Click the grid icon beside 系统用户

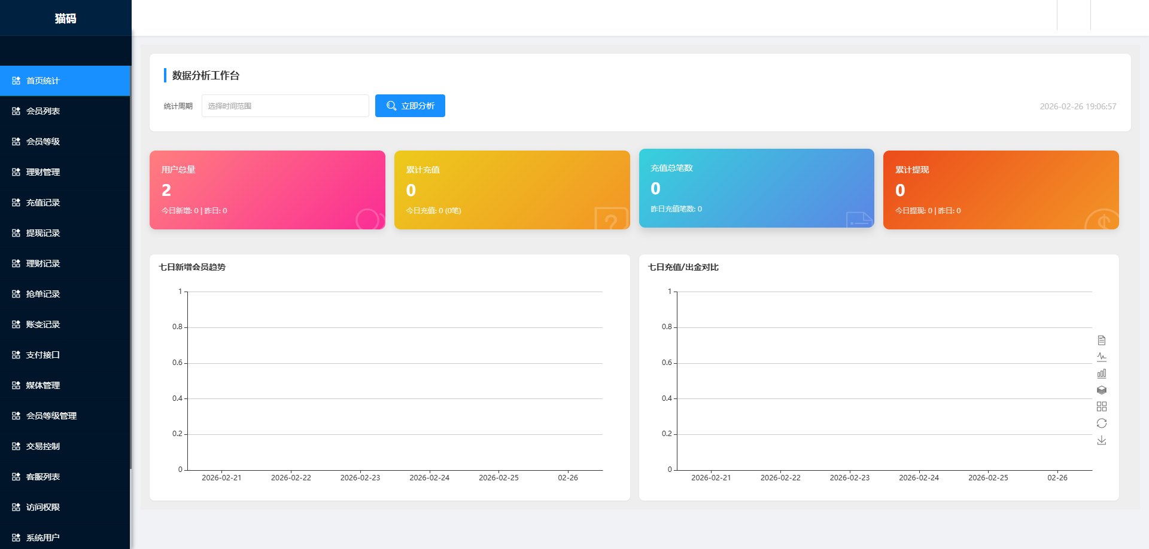(16, 538)
